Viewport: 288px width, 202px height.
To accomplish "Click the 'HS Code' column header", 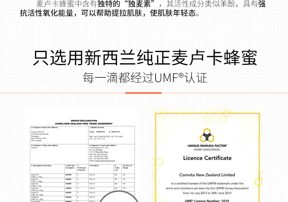I will point(70,167).
